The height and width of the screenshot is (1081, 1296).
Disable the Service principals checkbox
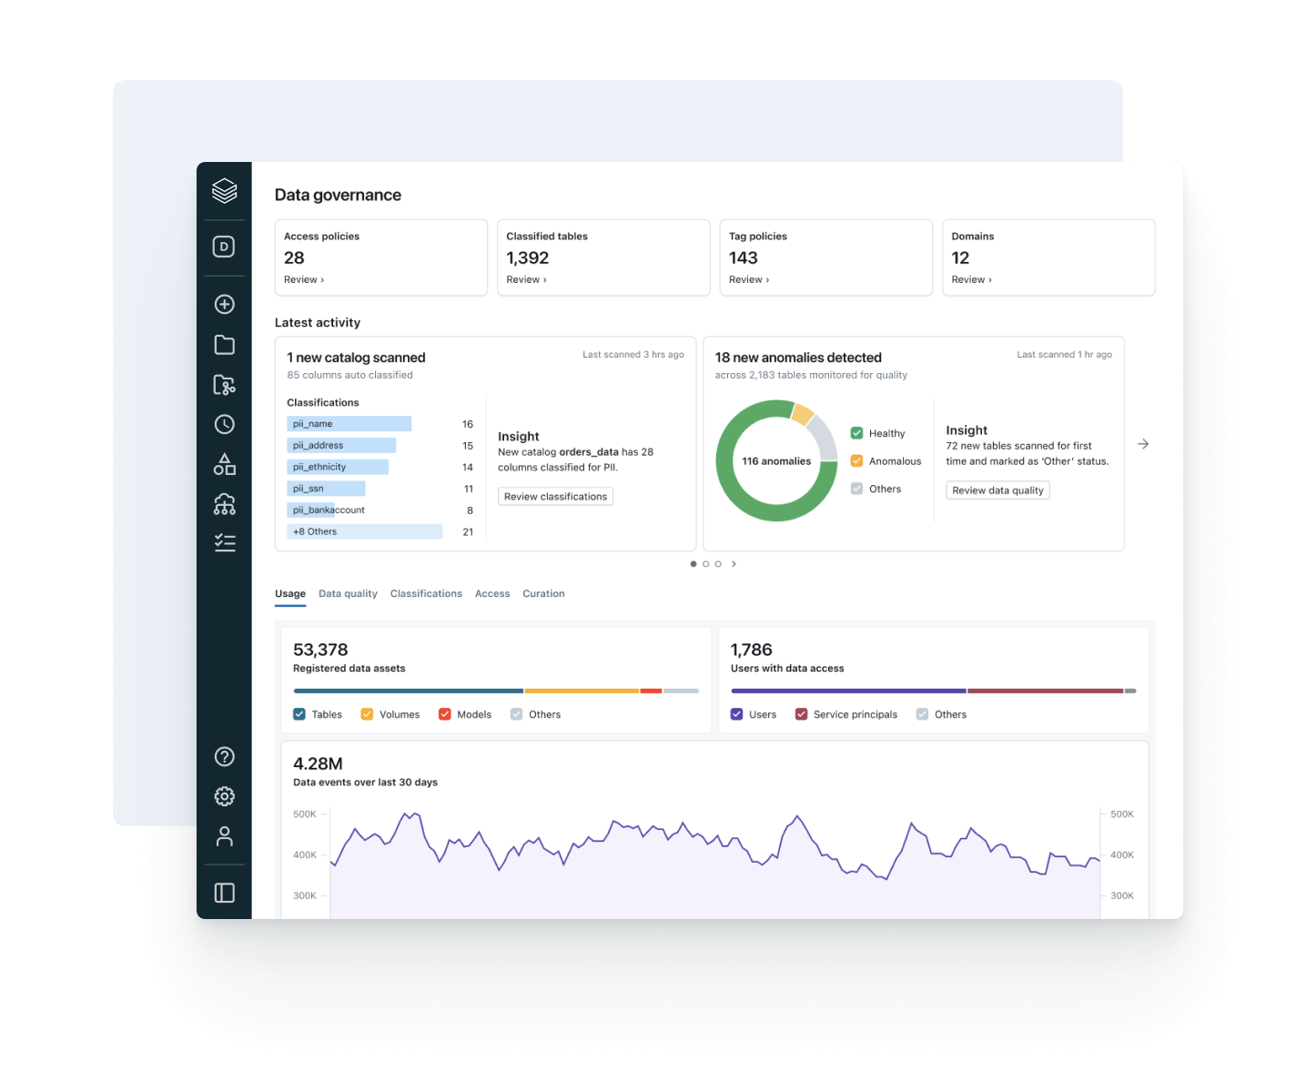[x=802, y=714]
